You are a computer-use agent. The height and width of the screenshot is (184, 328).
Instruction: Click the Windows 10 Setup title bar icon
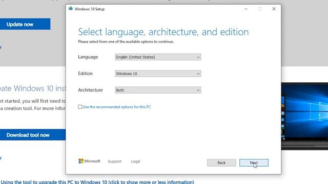coord(71,9)
